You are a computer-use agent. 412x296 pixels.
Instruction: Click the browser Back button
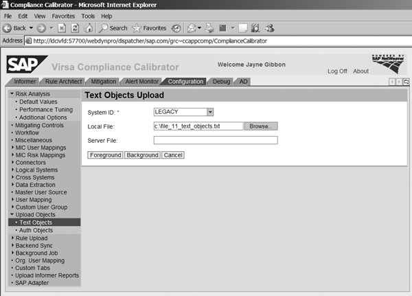point(15,28)
